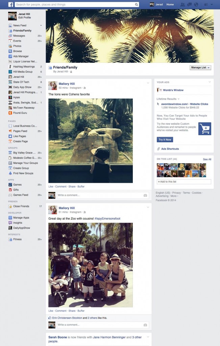The height and width of the screenshot is (346, 220).
Task: Open the lions zoo photo
Action: pyautogui.click(x=91, y=141)
